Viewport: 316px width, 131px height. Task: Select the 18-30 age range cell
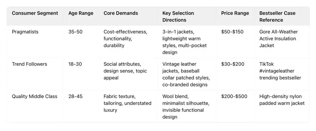tap(75, 64)
